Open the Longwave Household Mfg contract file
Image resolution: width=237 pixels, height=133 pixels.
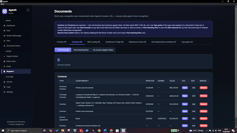[185, 96]
